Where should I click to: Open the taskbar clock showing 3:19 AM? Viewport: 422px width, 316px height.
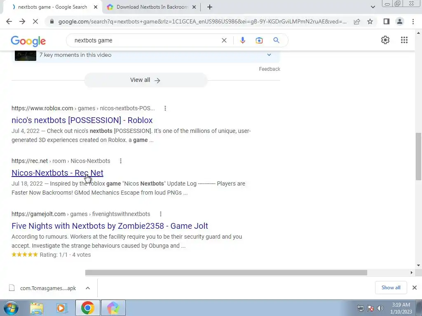pos(401,308)
